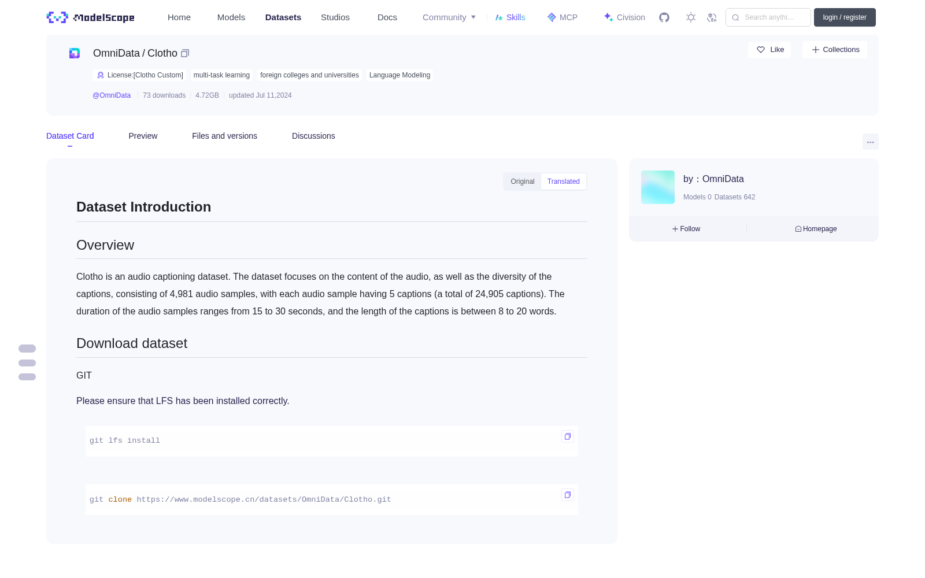Click the Language Modeling tag

click(x=399, y=75)
